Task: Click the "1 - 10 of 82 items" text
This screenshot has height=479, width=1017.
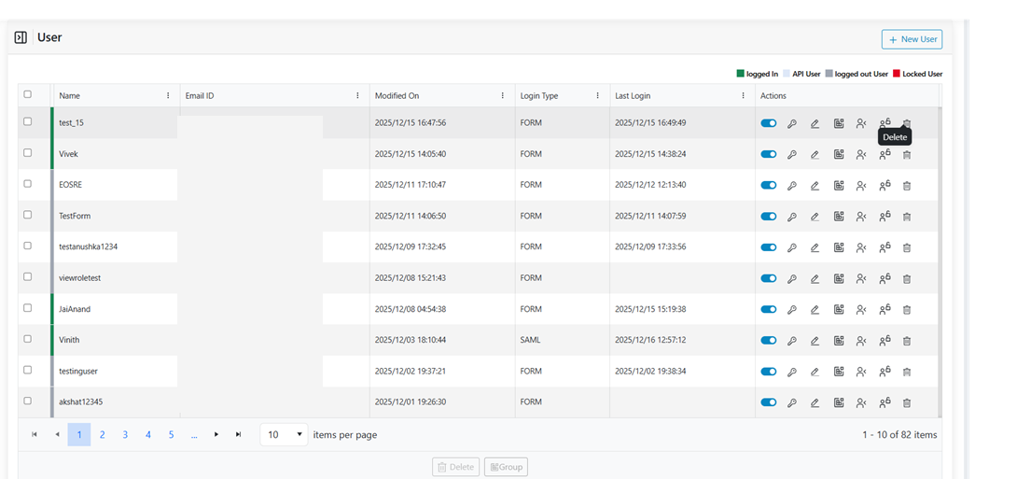Action: (x=899, y=435)
